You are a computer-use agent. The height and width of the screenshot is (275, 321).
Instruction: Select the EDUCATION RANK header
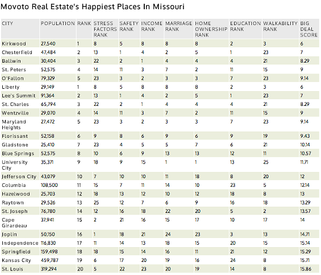pyautogui.click(x=245, y=26)
